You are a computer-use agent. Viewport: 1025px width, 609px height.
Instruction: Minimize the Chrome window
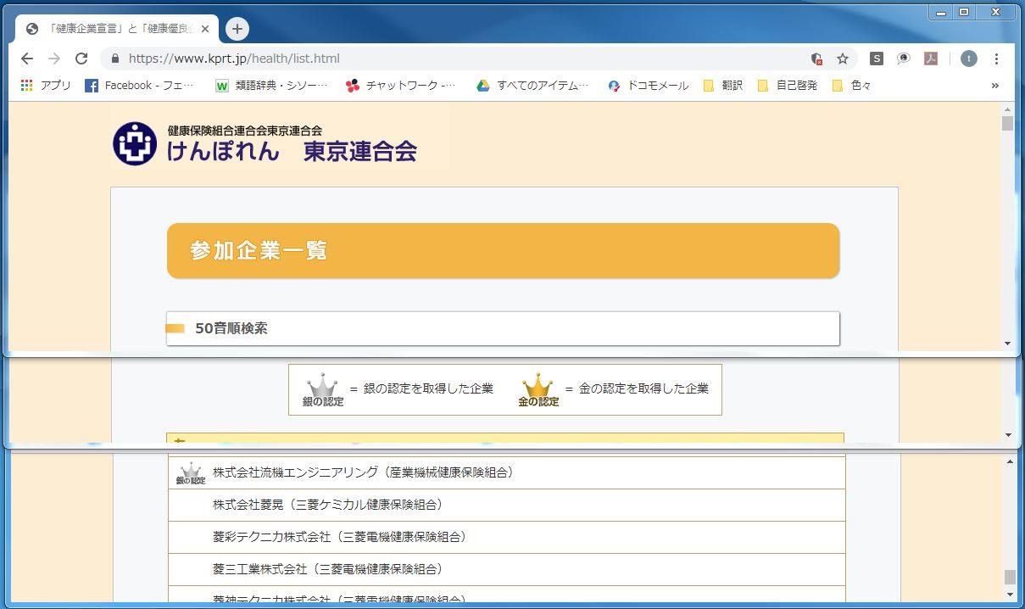coord(941,13)
